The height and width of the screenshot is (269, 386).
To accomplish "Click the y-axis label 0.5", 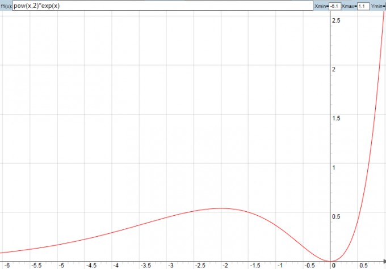I will click(336, 216).
